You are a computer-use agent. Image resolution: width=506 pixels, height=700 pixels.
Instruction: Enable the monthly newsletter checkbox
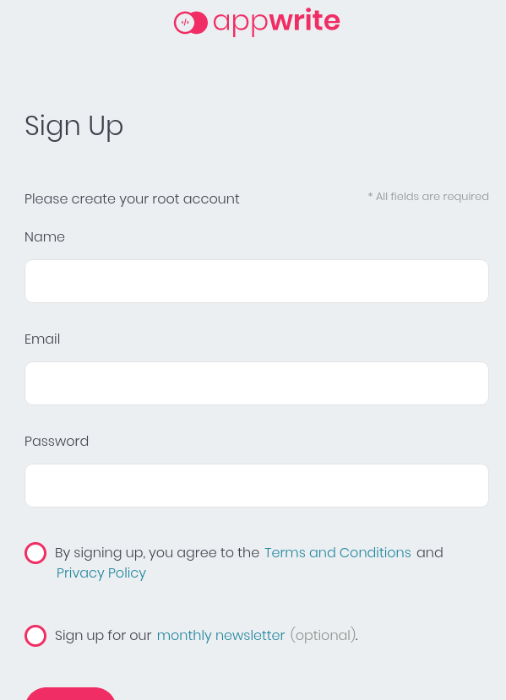click(35, 636)
